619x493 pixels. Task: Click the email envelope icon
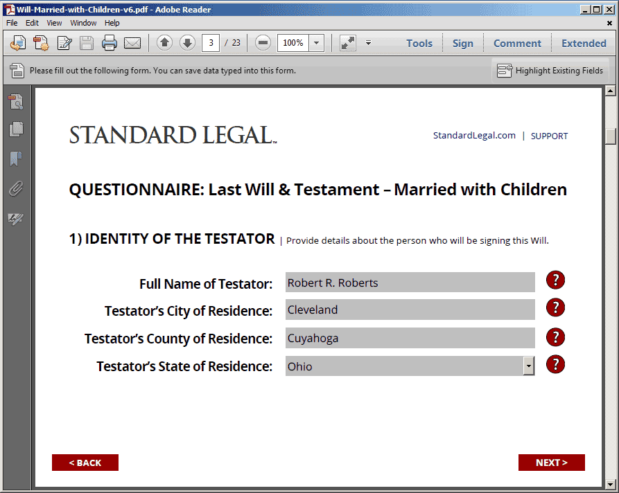click(132, 43)
